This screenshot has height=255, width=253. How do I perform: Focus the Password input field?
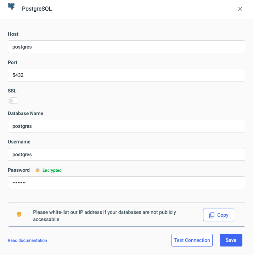point(126,183)
